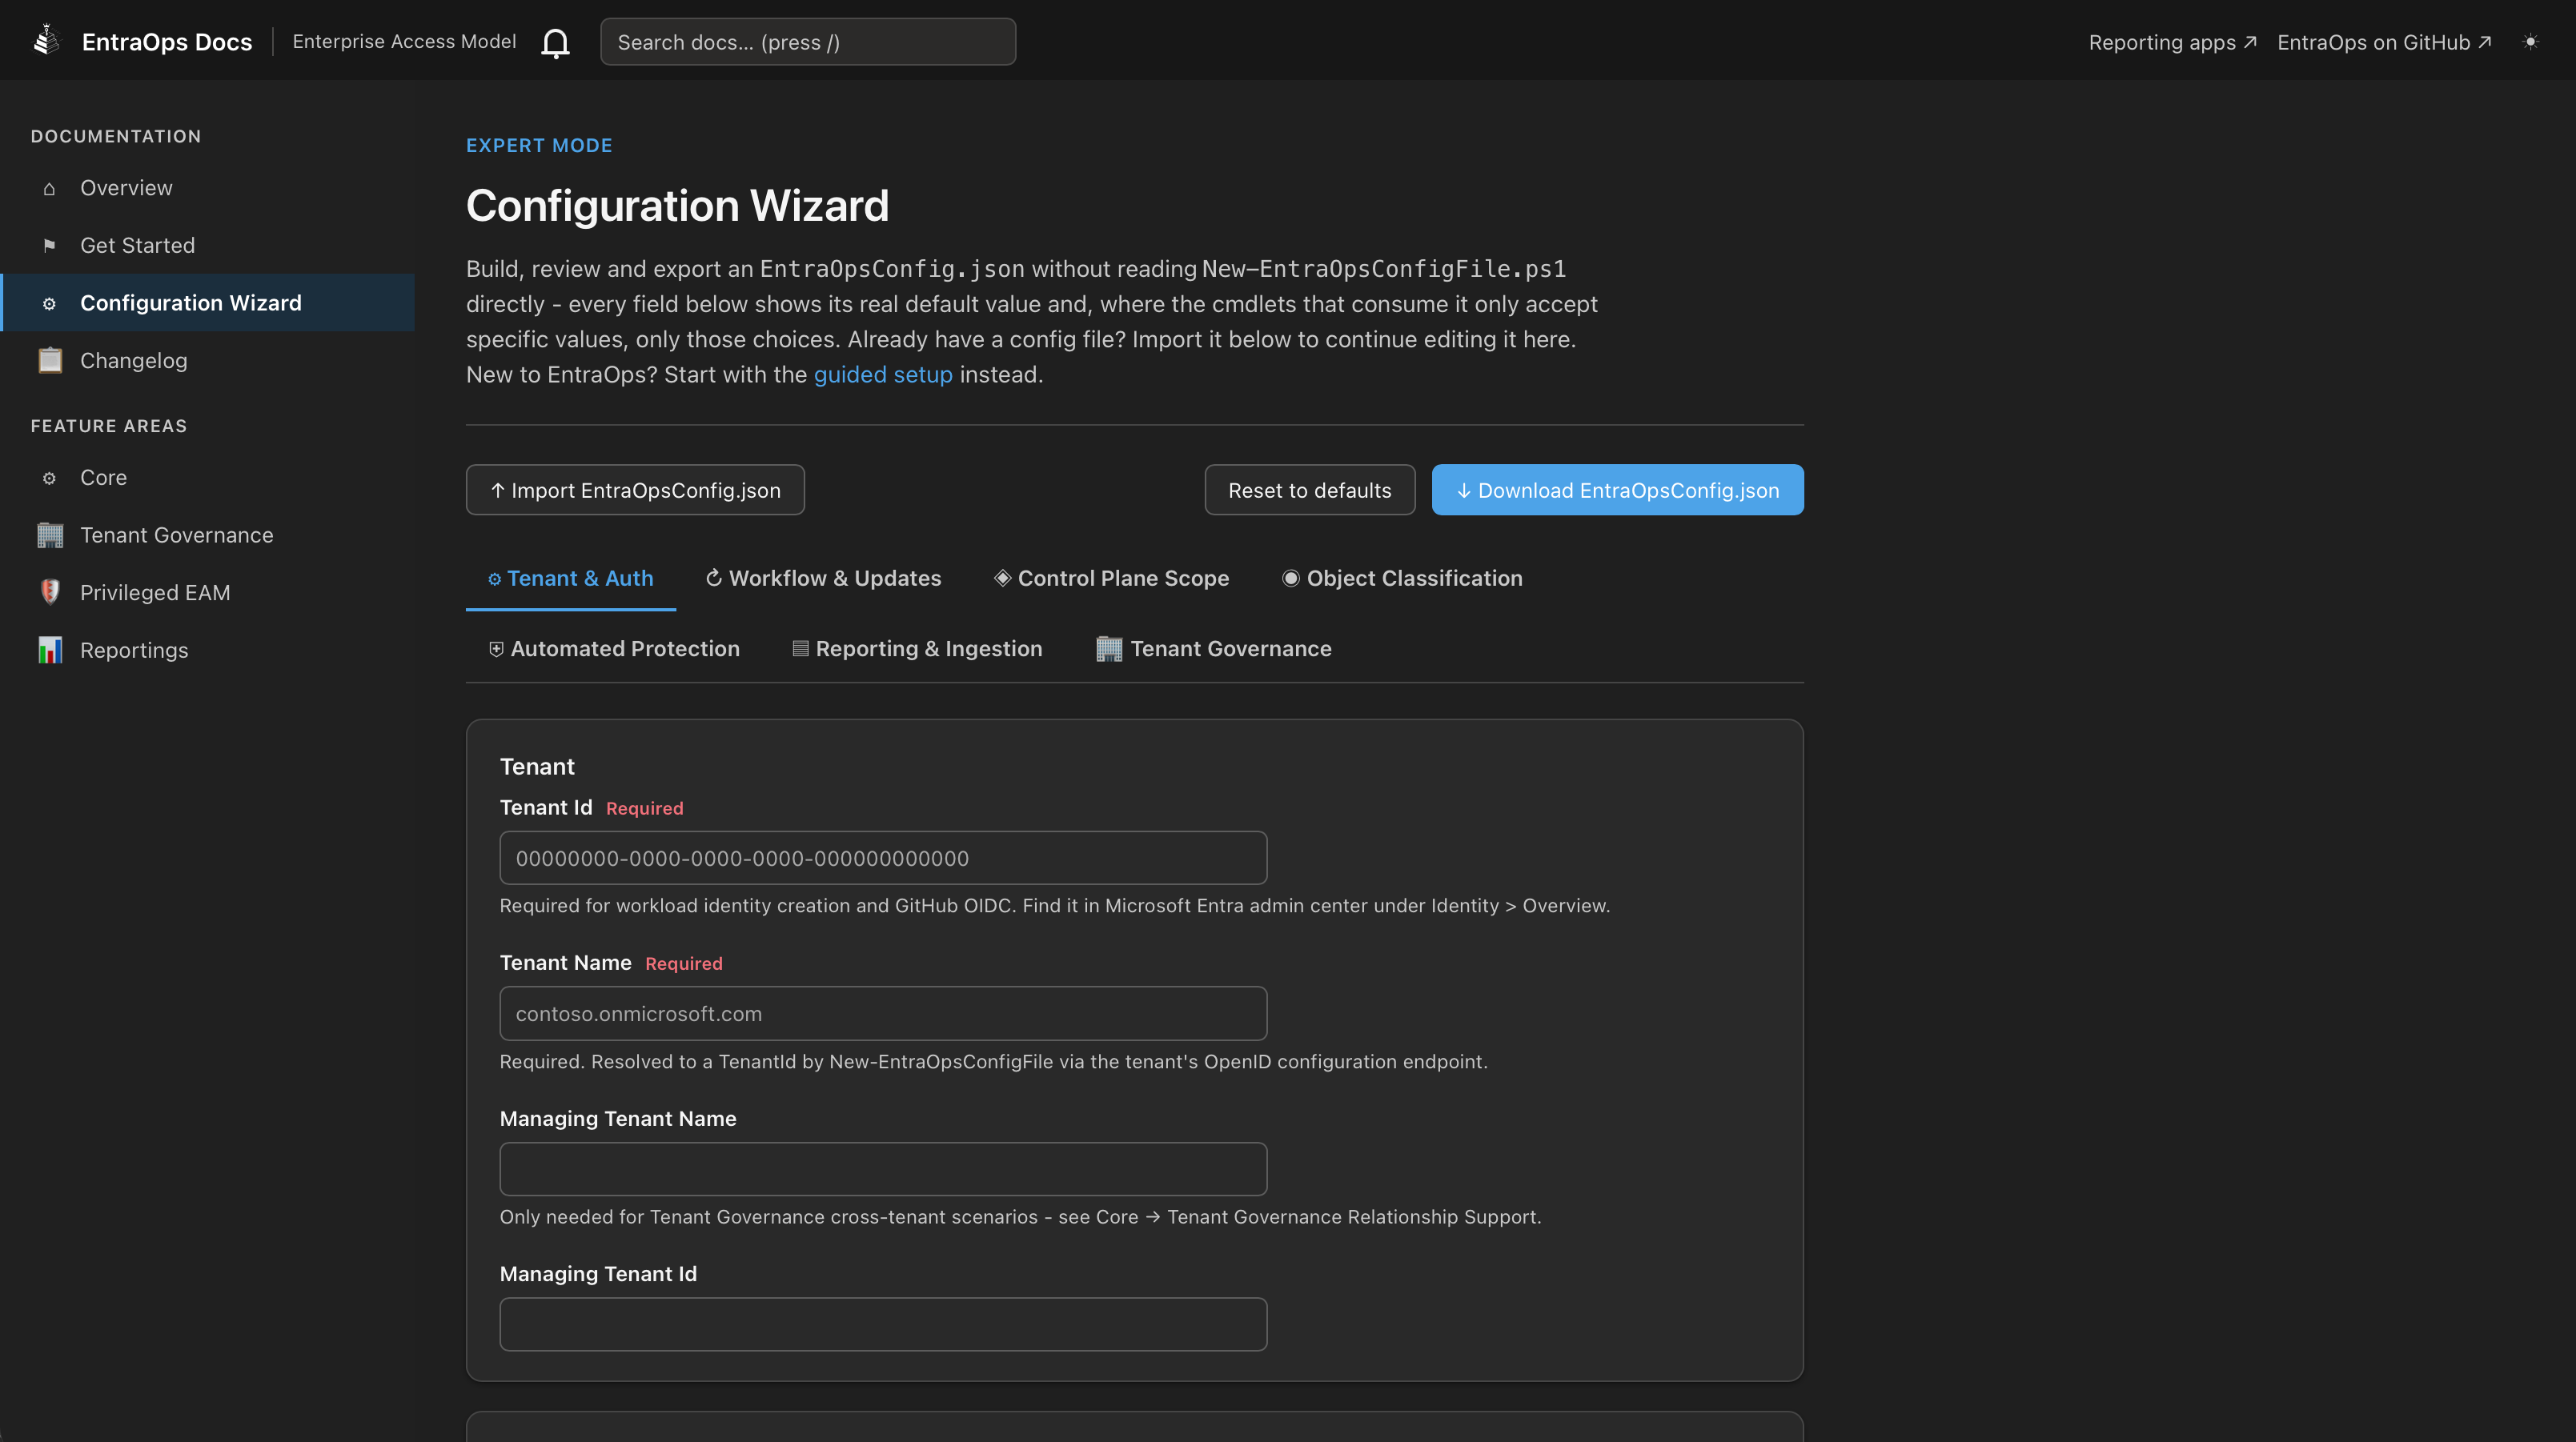This screenshot has width=2576, height=1442.
Task: Open Get Started in the sidebar
Action: click(x=208, y=246)
